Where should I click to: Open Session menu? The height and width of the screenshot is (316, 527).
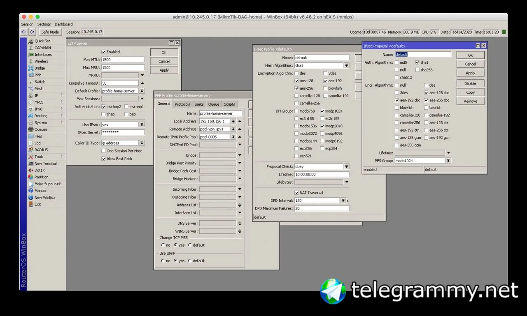tap(28, 24)
